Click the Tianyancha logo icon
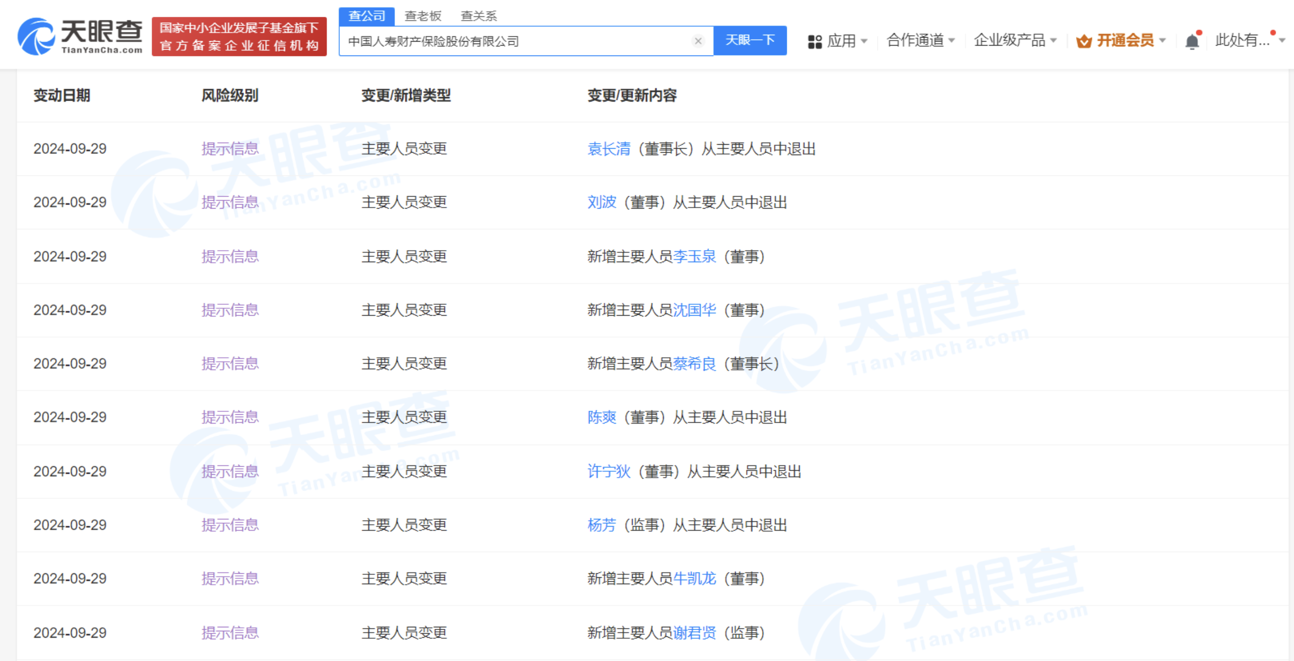The height and width of the screenshot is (661, 1294). coord(36,36)
